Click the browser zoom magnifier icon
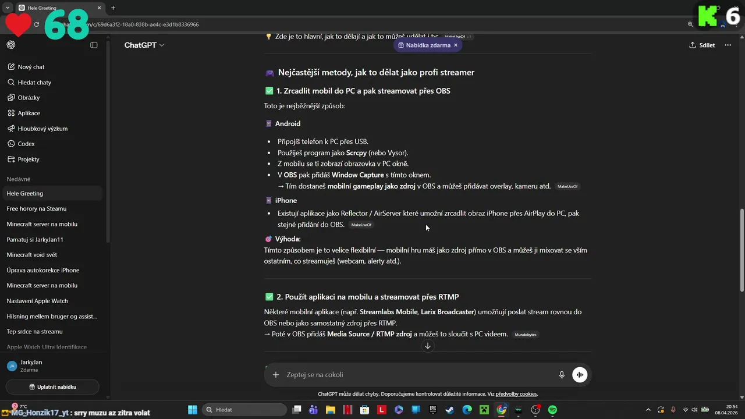745x419 pixels. [x=690, y=24]
